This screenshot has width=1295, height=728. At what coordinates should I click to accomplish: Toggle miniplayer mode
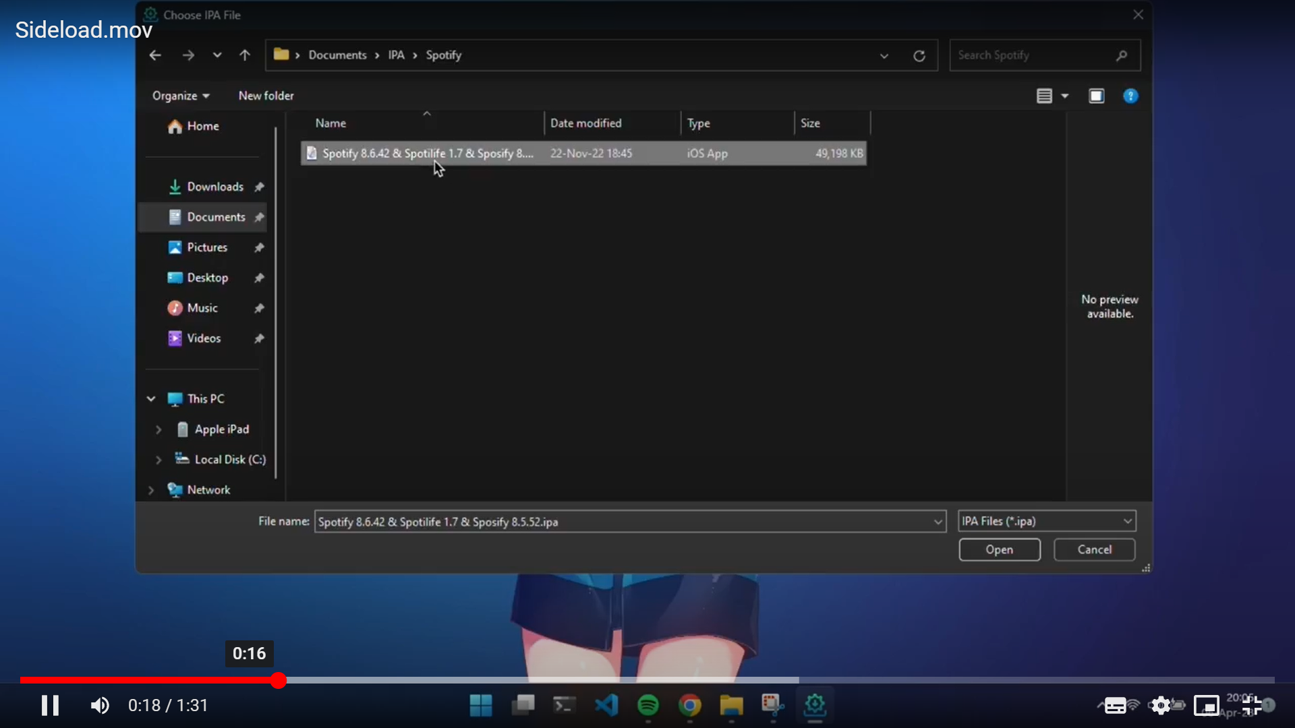[1207, 706]
